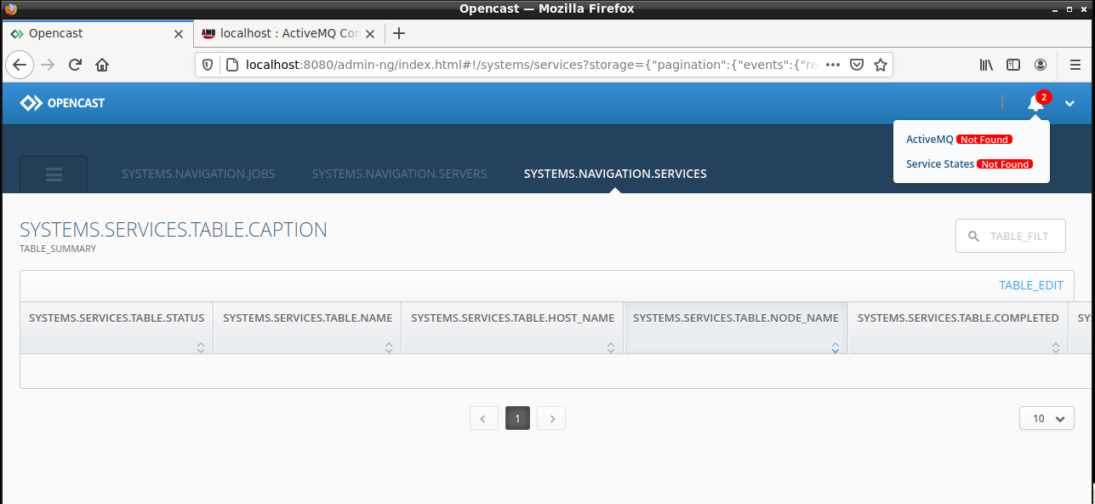Toggle sorting on the HOST_NAME column
Viewport: 1095px width, 504px height.
click(610, 347)
